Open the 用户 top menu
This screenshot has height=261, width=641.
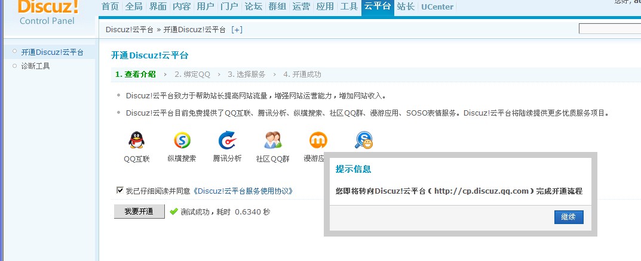pyautogui.click(x=206, y=7)
